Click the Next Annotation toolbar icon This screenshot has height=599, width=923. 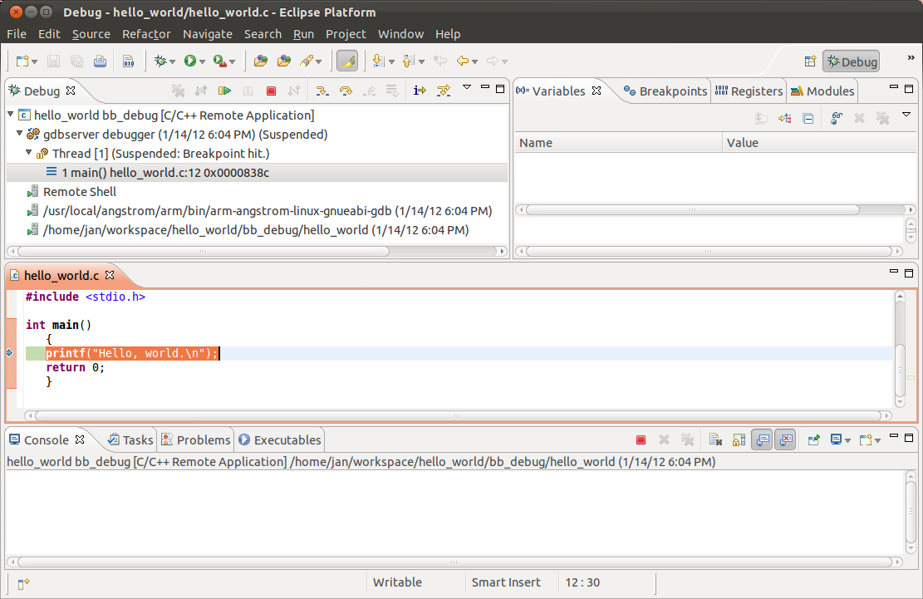pyautogui.click(x=378, y=61)
